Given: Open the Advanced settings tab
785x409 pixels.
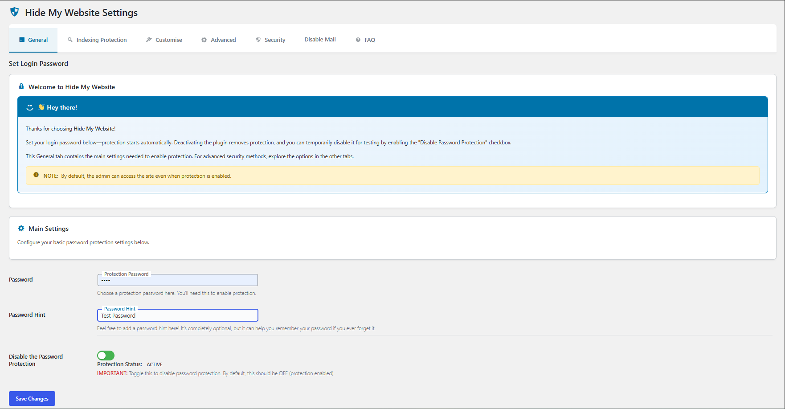Looking at the screenshot, I should pyautogui.click(x=223, y=40).
